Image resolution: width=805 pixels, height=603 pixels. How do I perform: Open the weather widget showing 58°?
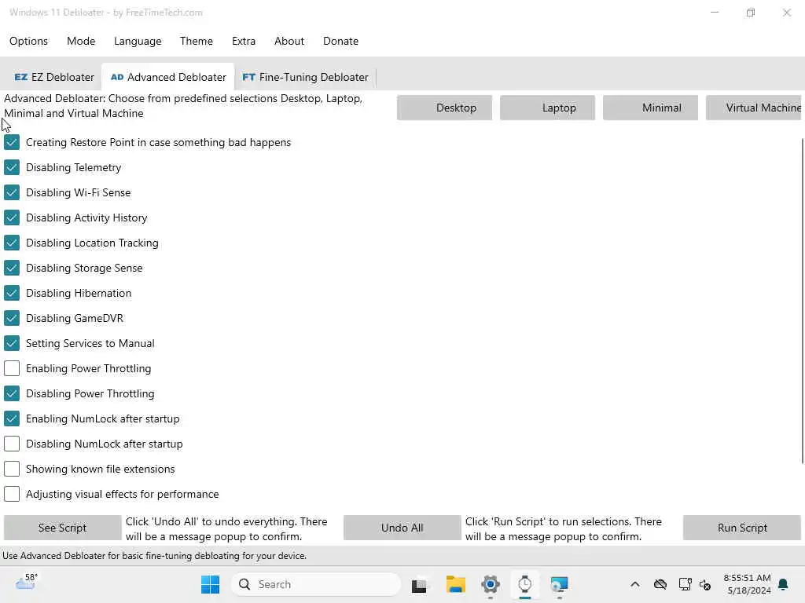26,583
